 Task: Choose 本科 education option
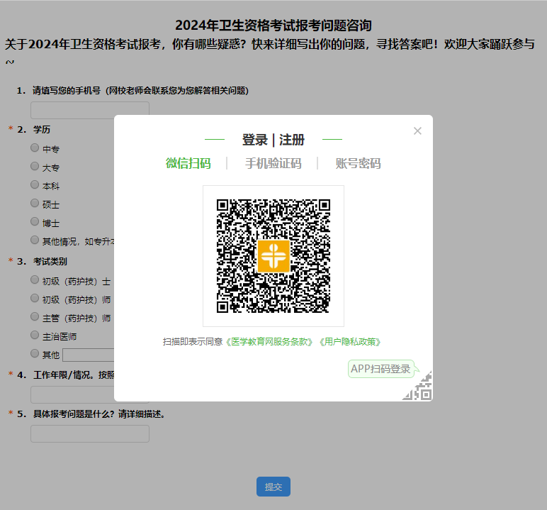click(35, 185)
